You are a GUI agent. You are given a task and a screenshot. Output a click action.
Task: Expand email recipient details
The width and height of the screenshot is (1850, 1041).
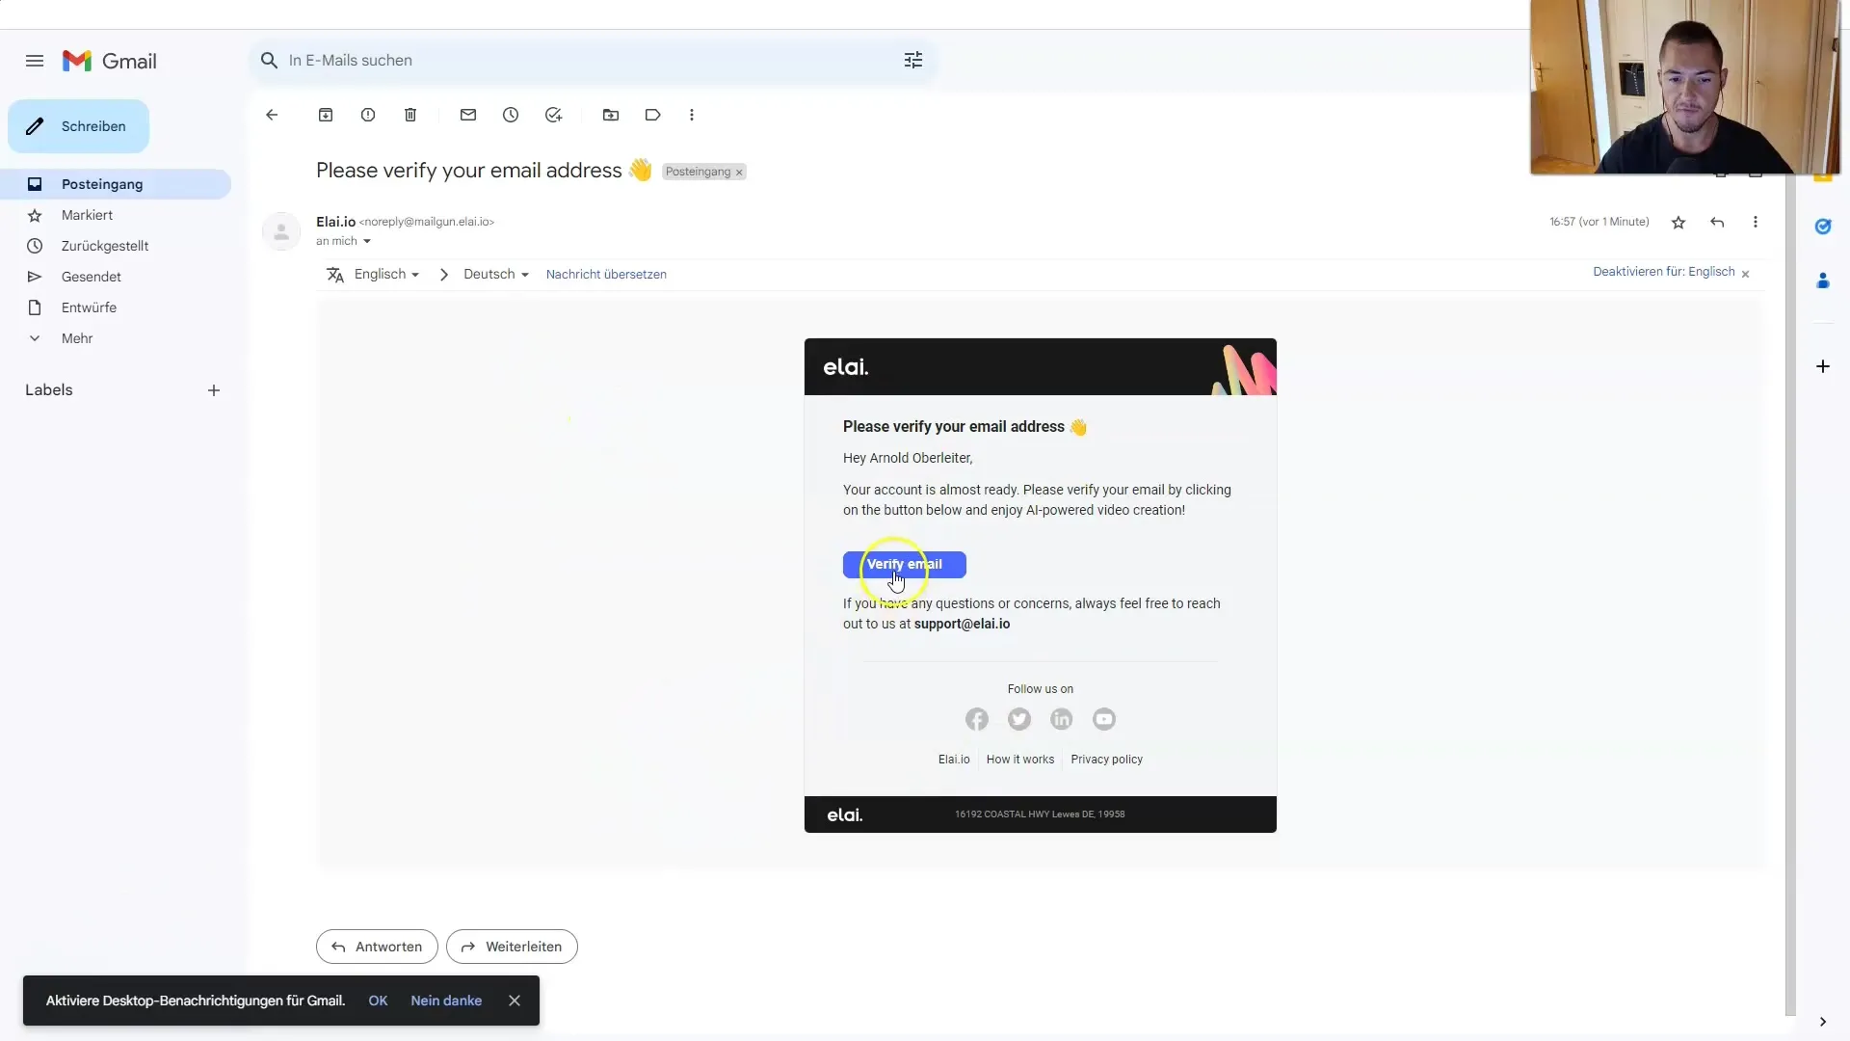point(367,242)
